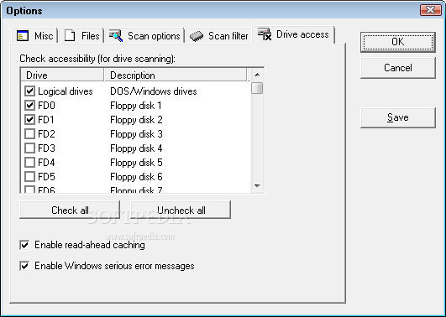Click the Drive column header
This screenshot has height=317, width=446.
[x=63, y=75]
